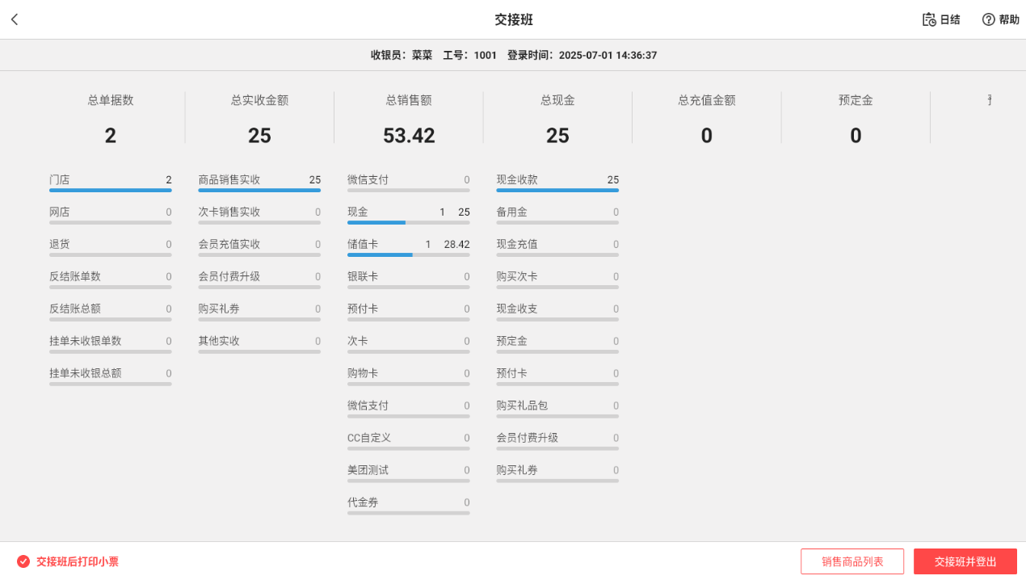Image resolution: width=1026 pixels, height=580 pixels.
Task: Select the 总现金 summary
Action: point(557,118)
